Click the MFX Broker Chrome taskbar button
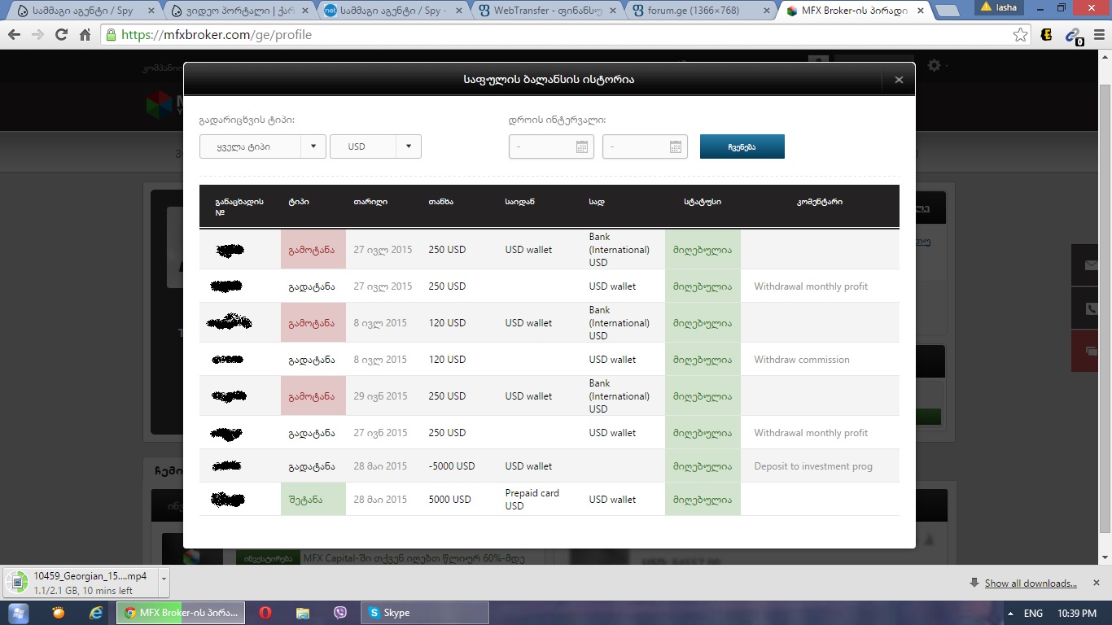The height and width of the screenshot is (625, 1112). (x=181, y=613)
